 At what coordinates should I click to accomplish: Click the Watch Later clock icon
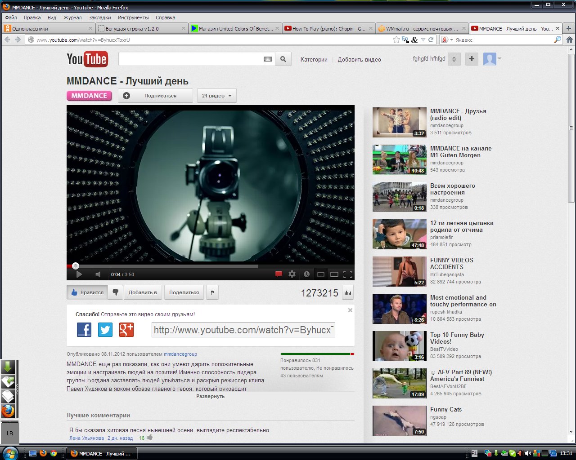click(x=306, y=274)
